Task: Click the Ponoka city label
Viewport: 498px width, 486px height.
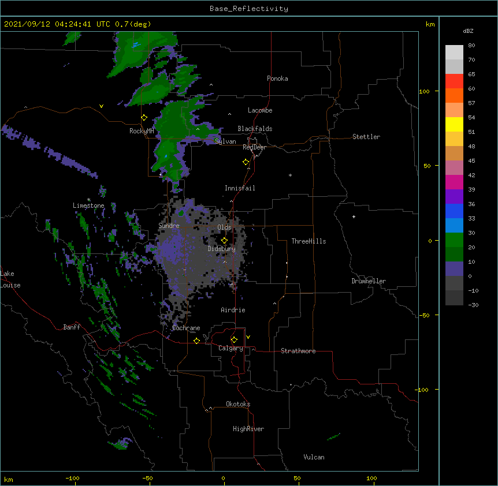Action: [277, 78]
